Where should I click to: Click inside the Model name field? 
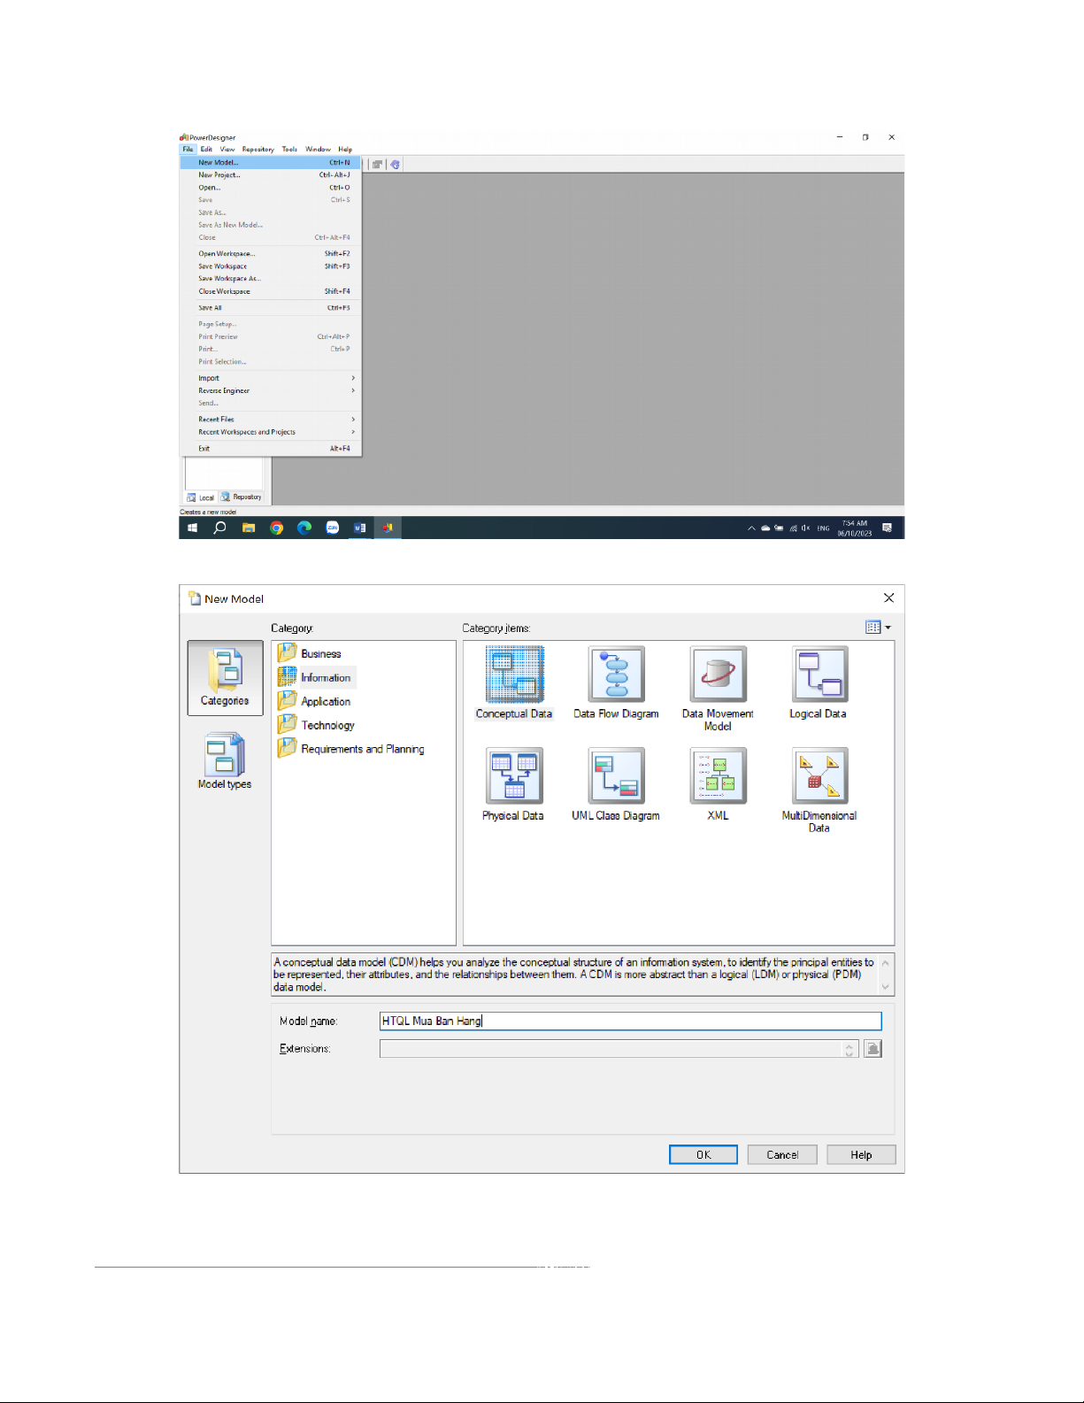[629, 1021]
